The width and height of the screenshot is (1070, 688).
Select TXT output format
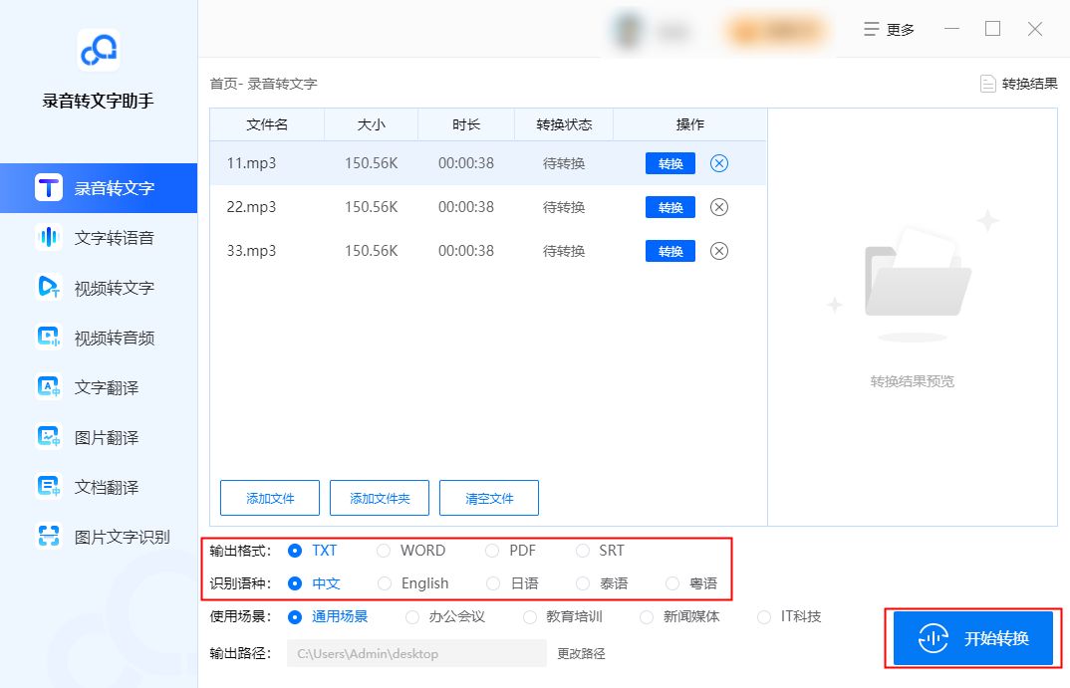pos(313,551)
